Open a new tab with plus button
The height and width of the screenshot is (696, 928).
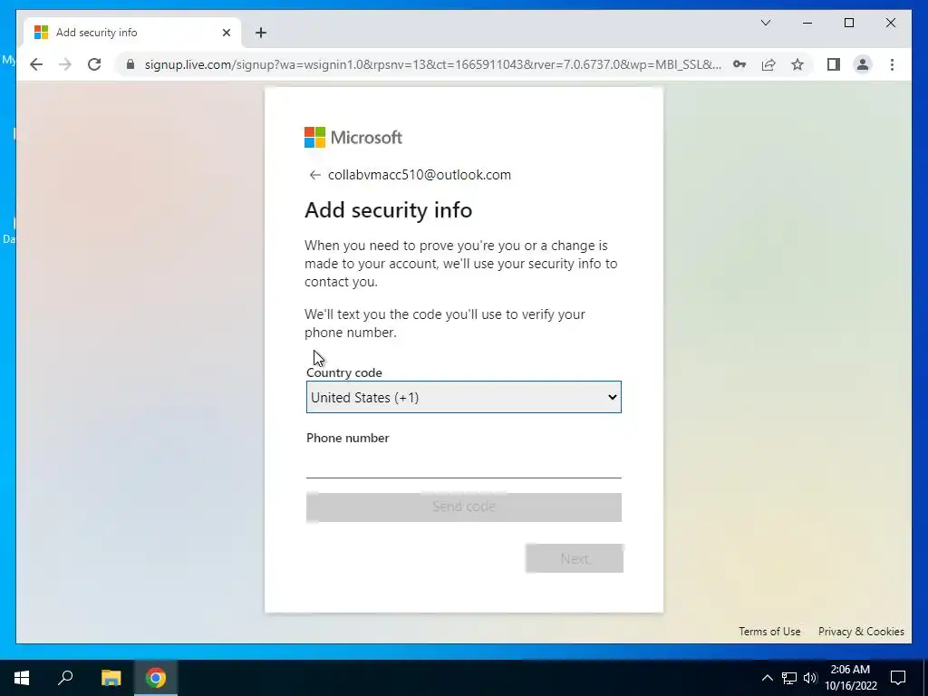point(261,33)
